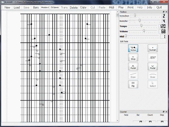Click Quit in the toolbar
Screen dimensions: 169x127
coord(159,7)
